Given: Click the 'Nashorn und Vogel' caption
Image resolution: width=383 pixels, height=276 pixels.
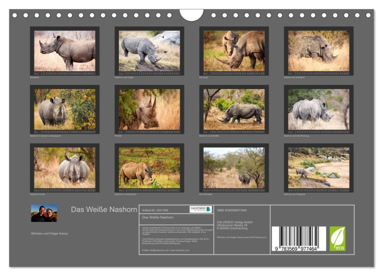Looking at the screenshot, I should (124, 78).
